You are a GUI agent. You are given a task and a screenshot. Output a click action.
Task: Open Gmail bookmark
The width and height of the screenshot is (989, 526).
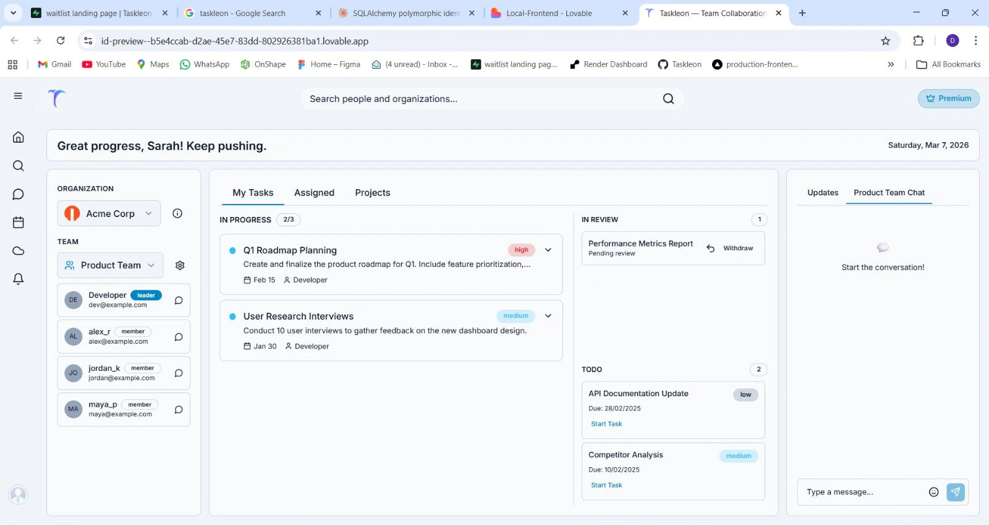point(54,64)
